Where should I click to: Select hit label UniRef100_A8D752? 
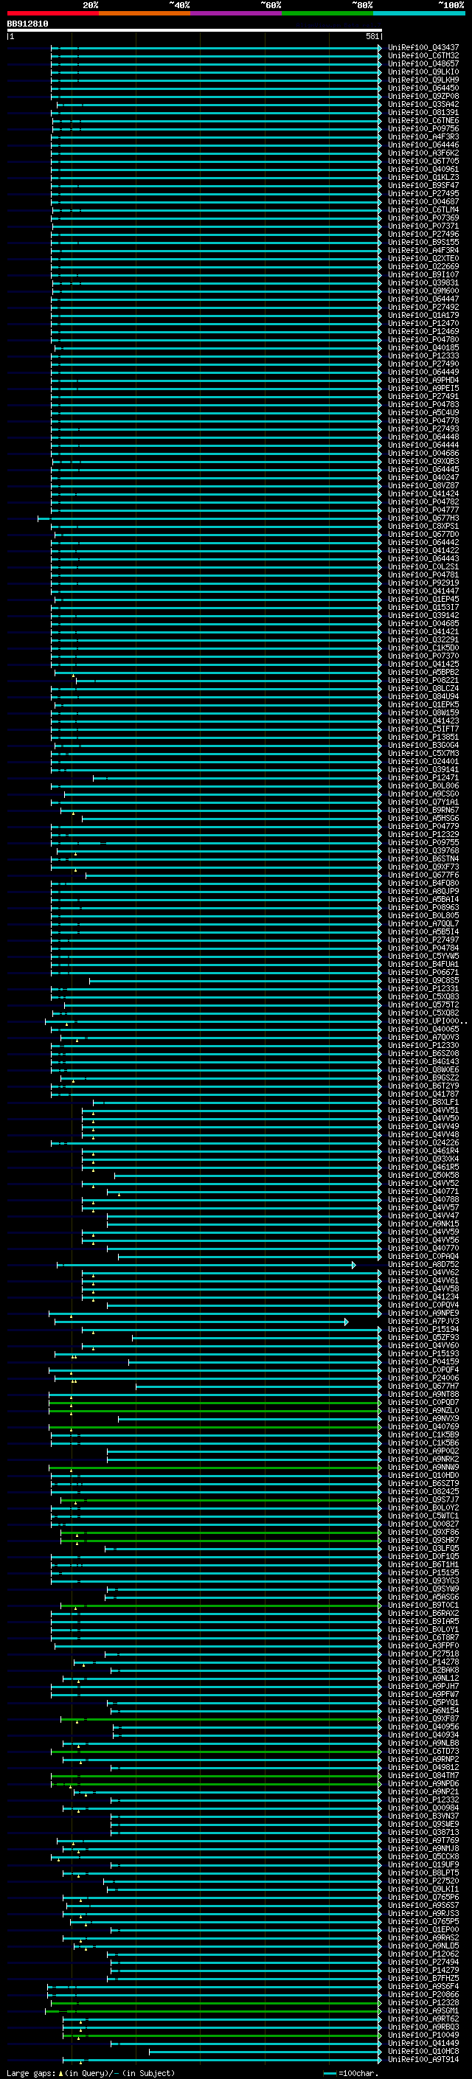[423, 1265]
